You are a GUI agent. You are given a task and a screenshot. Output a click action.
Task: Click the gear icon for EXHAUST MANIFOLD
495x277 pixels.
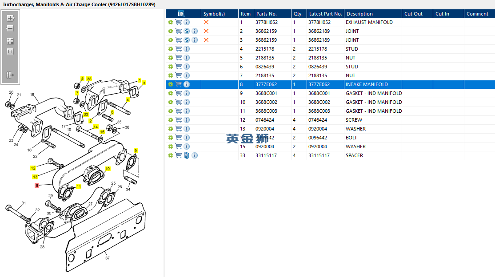(171, 22)
